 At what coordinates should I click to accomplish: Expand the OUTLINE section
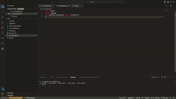(10, 93)
